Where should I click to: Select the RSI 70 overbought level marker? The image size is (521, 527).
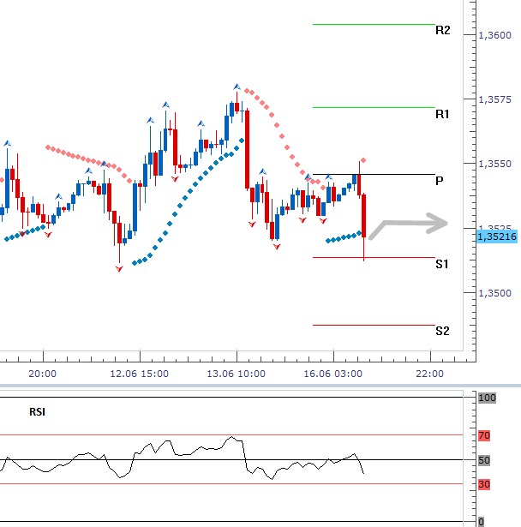click(483, 436)
